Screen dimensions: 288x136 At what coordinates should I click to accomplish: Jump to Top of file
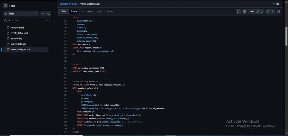276,4
